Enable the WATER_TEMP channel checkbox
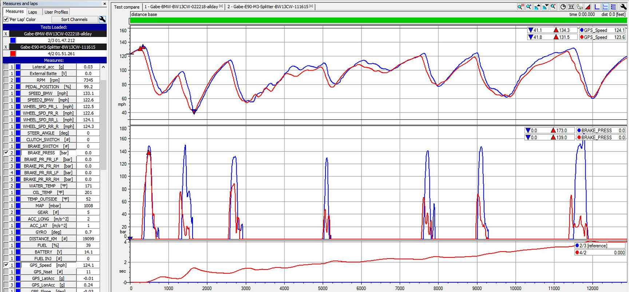 (x=6, y=186)
